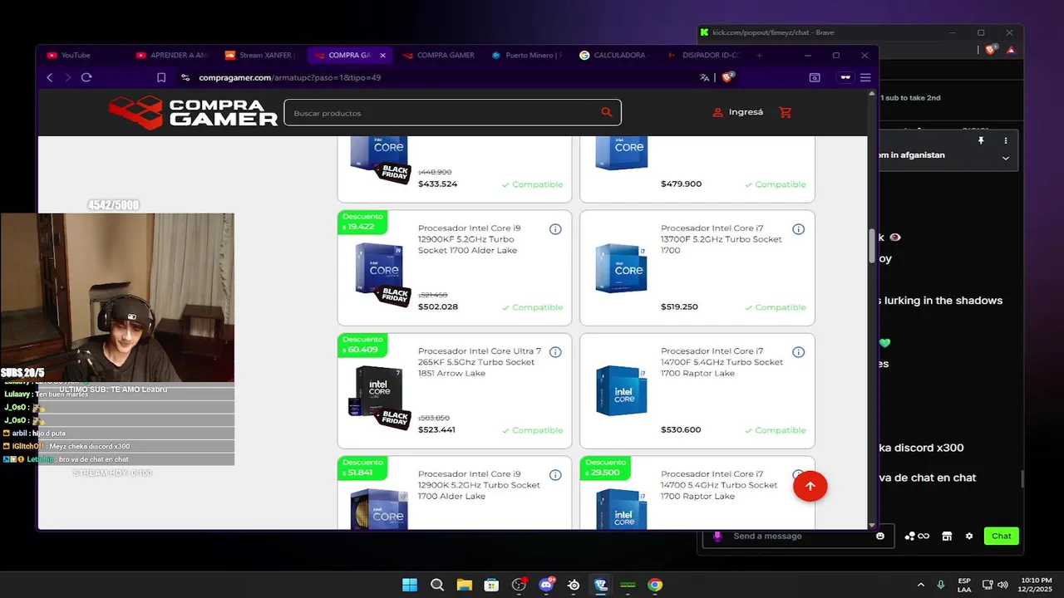Image resolution: width=1064 pixels, height=598 pixels.
Task: Click the Brave Rewards triangle in chat window
Action: tap(1011, 50)
